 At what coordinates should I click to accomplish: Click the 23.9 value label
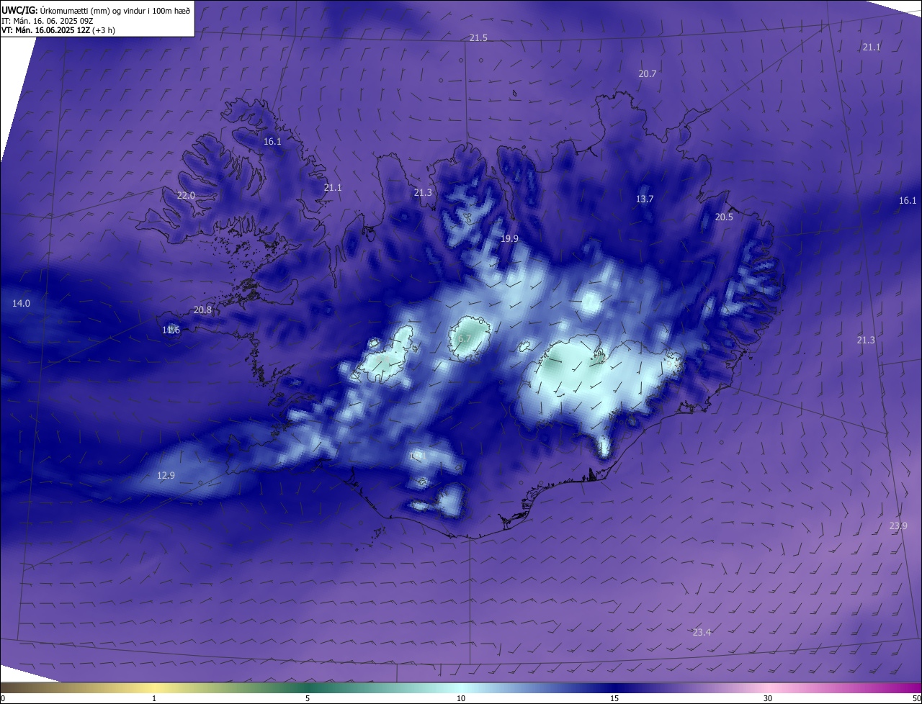tap(898, 525)
